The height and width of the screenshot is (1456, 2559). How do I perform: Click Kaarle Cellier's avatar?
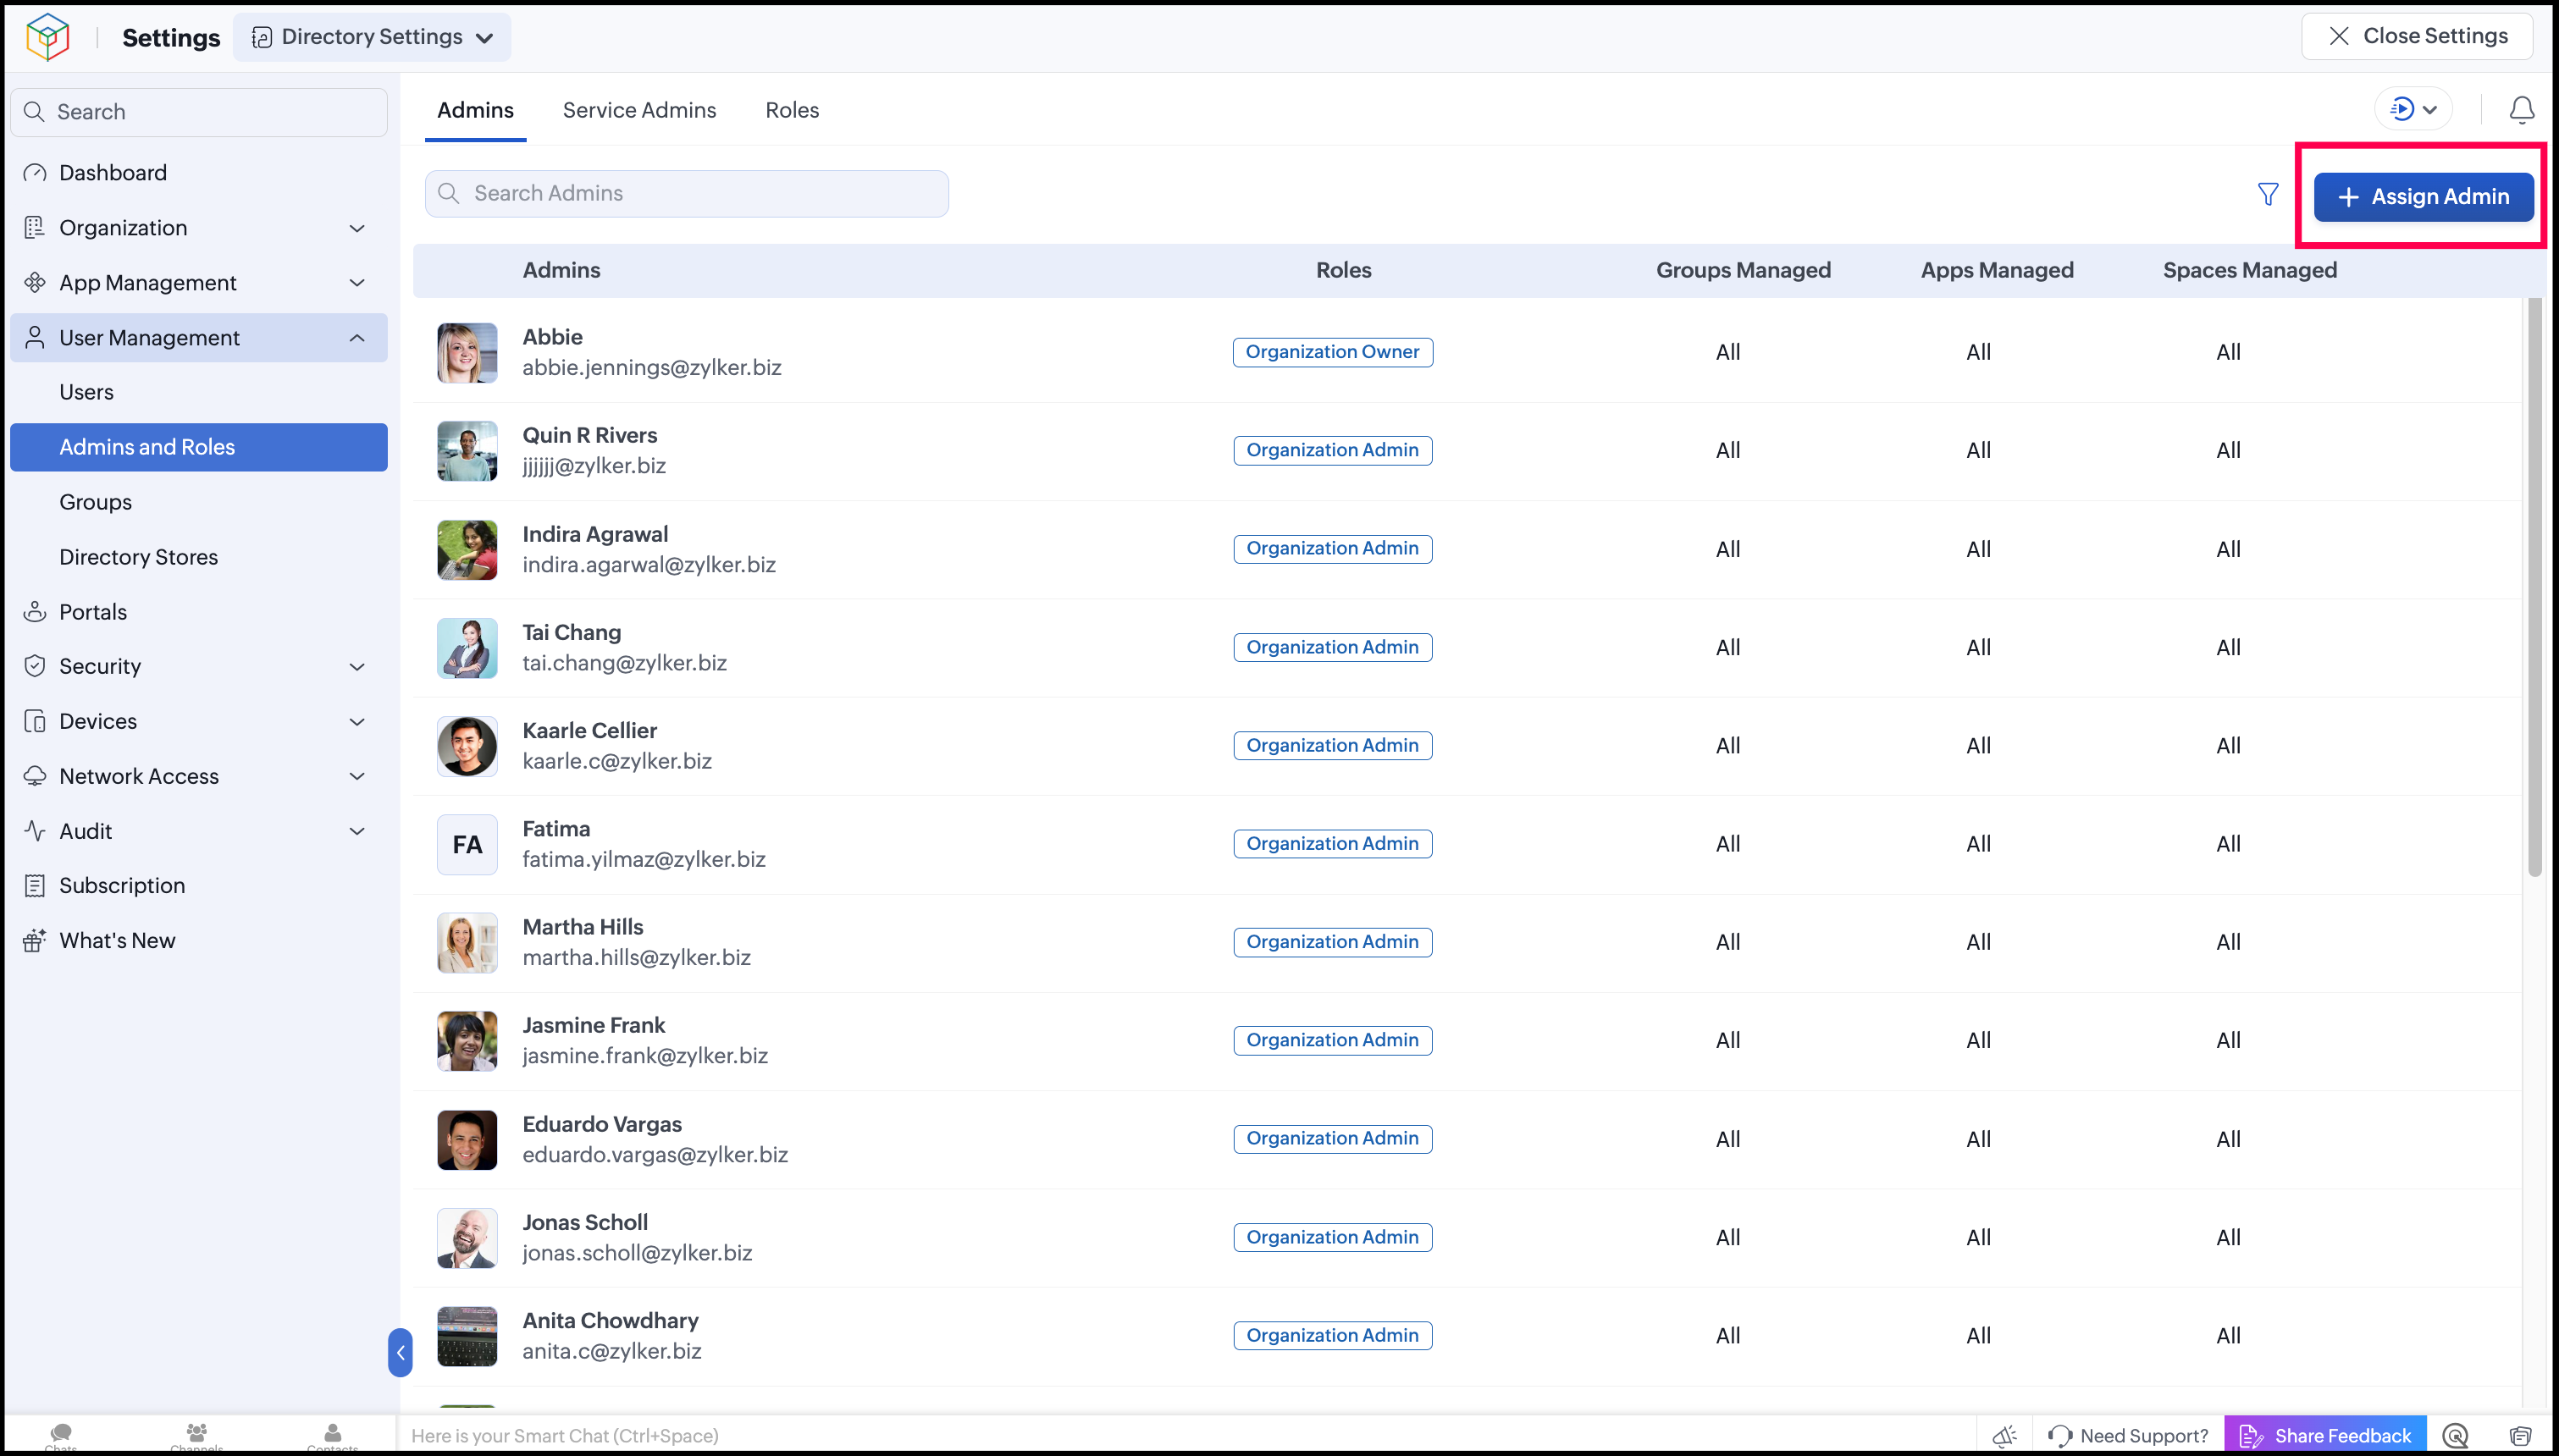(x=467, y=746)
